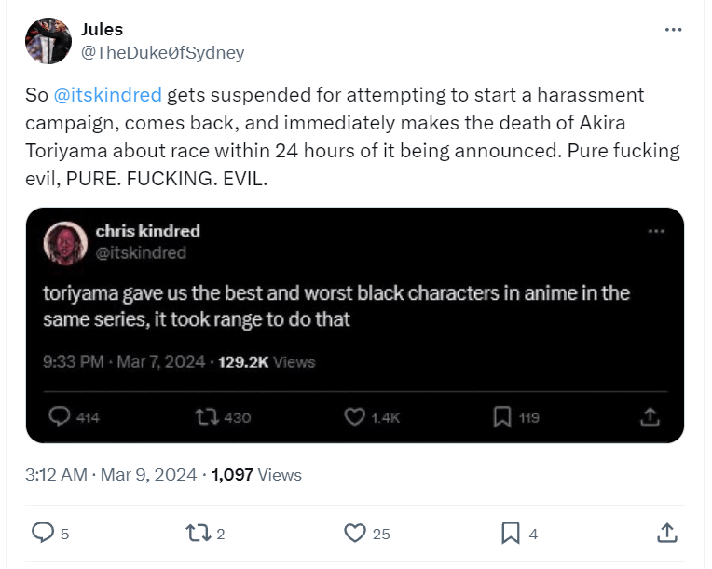This screenshot has height=569, width=712.
Task: Like the quoted chris kindred tweet
Action: [x=354, y=416]
